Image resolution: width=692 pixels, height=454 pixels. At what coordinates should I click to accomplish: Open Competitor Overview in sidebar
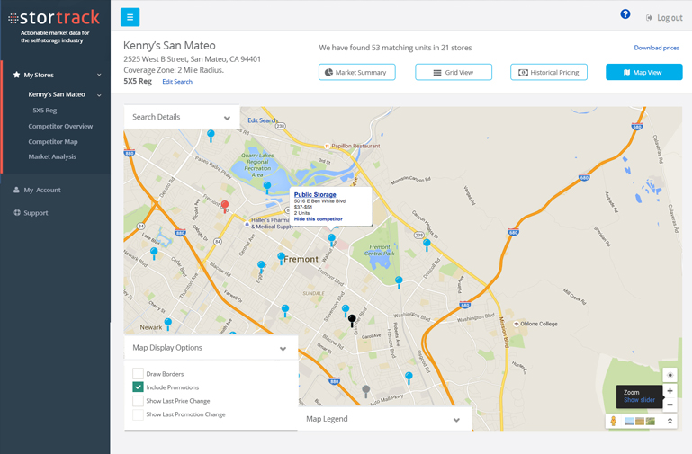pyautogui.click(x=60, y=126)
